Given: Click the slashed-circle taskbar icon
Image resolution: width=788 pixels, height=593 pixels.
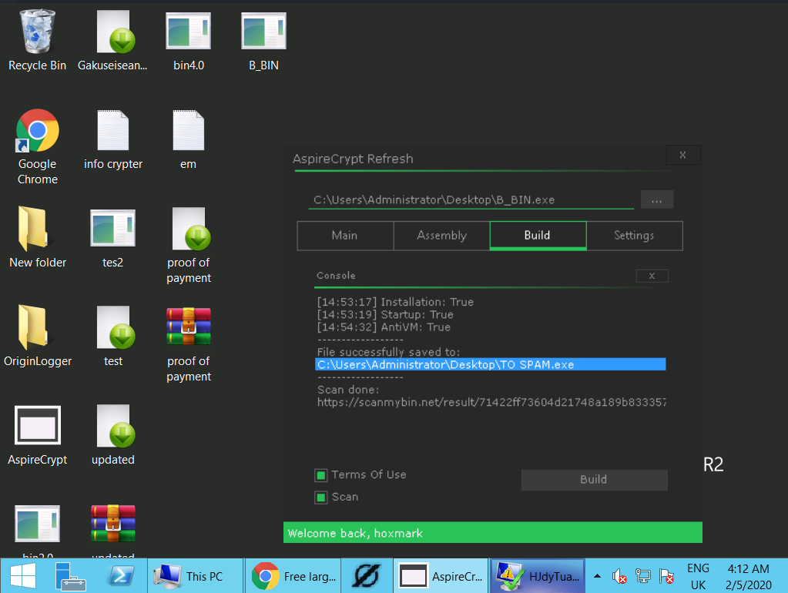Looking at the screenshot, I should pos(367,576).
